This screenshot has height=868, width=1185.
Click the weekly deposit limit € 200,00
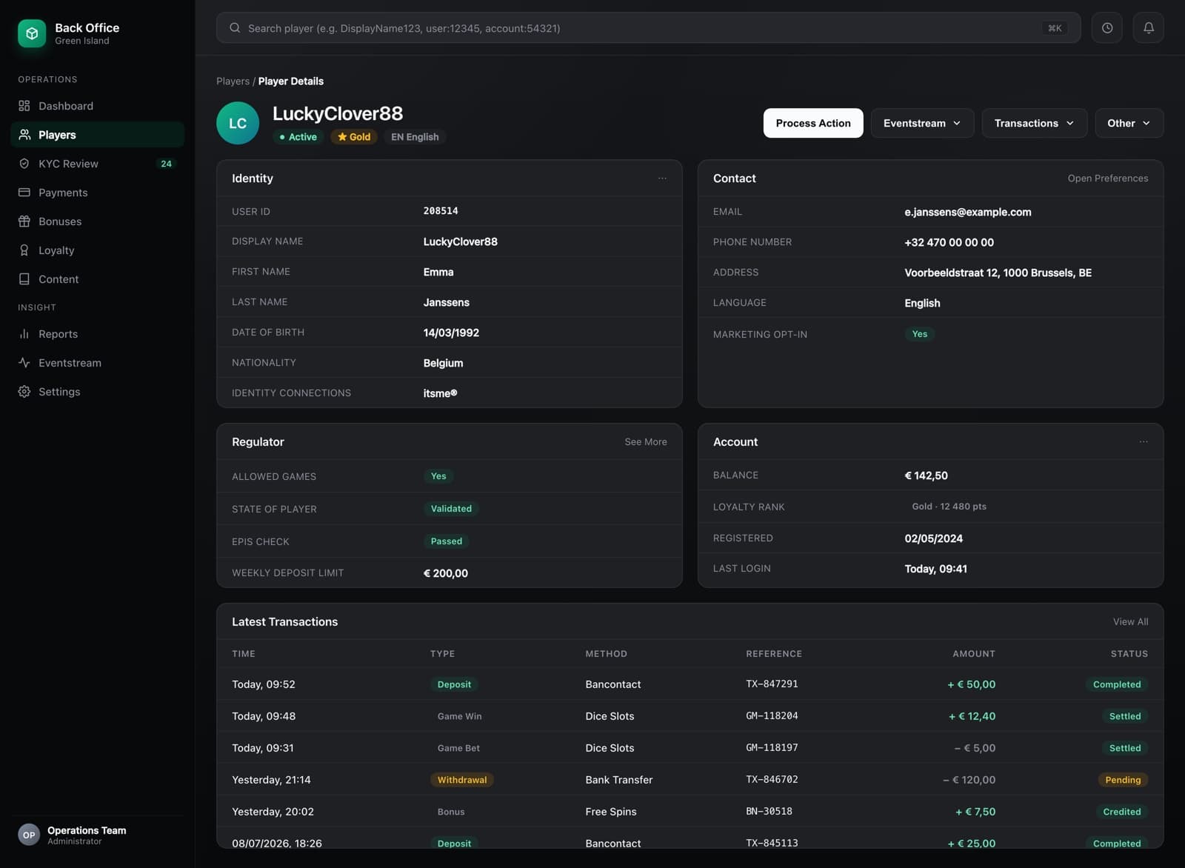coord(445,573)
